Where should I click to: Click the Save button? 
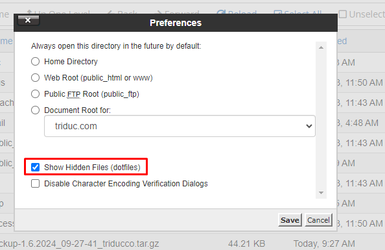(290, 220)
